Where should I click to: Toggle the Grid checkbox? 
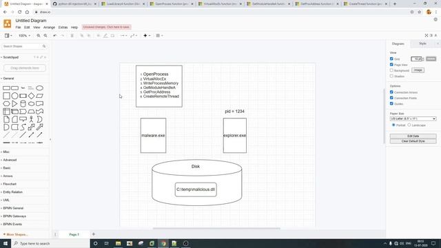pos(391,59)
